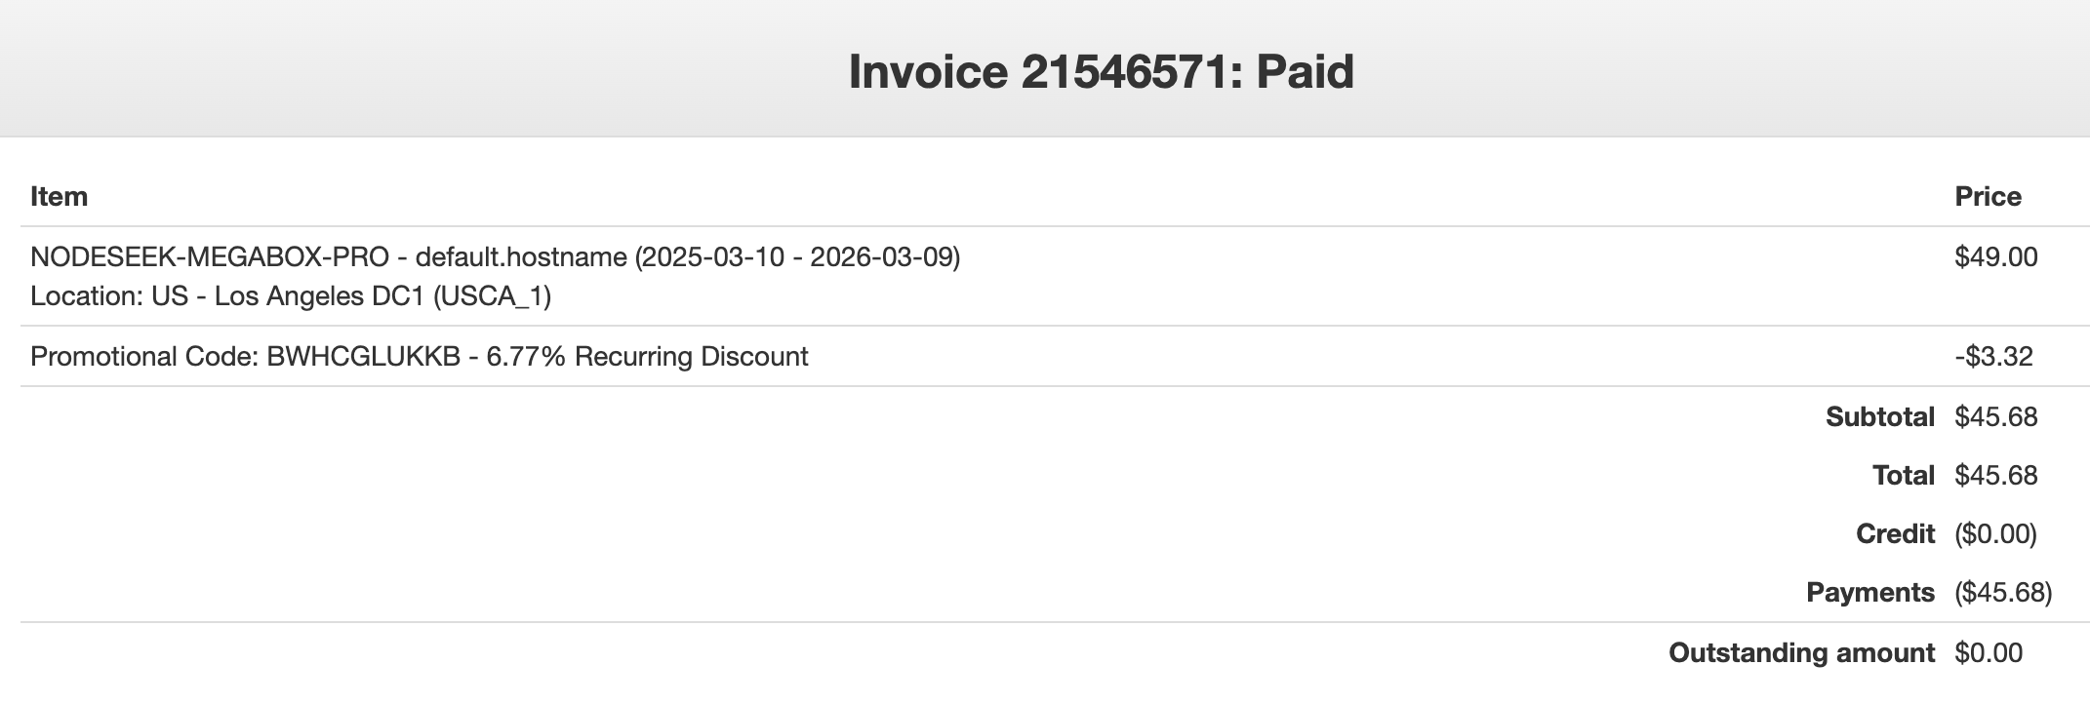Click the Total label
The width and height of the screenshot is (2090, 704).
coord(1903,475)
